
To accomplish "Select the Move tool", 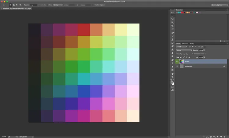I will coord(173,13).
